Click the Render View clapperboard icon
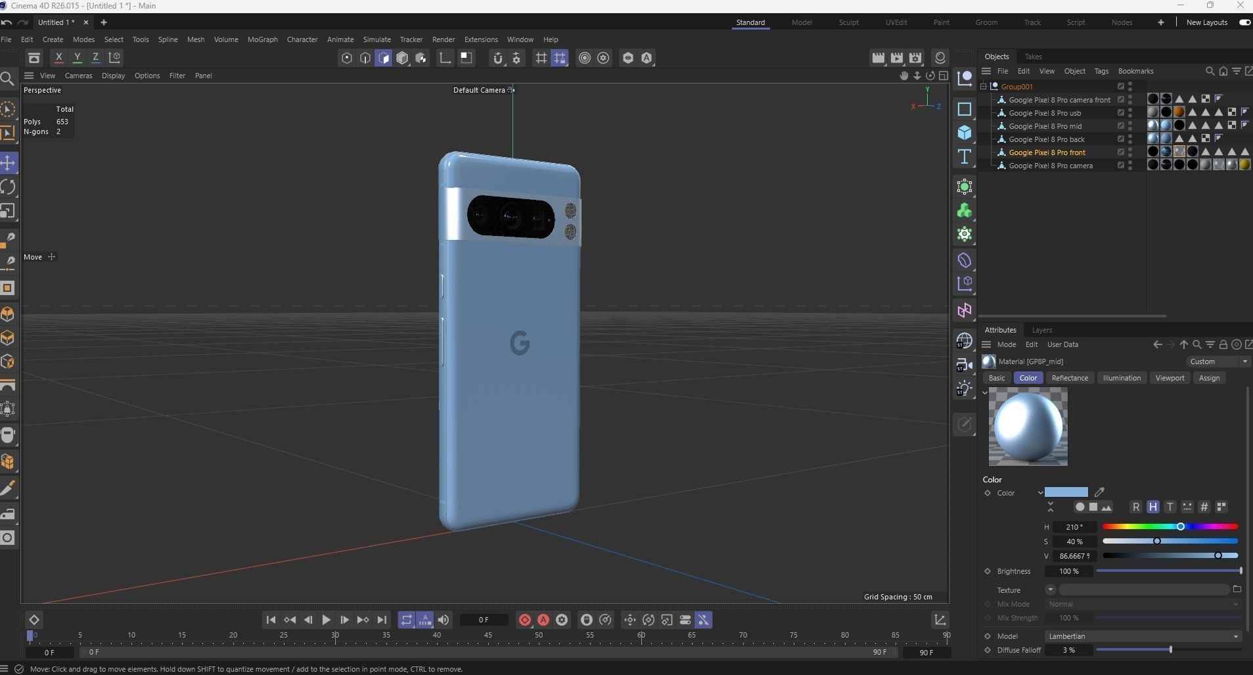This screenshot has width=1253, height=675. click(878, 58)
